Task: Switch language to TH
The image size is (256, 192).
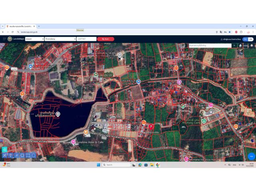Action: [245, 39]
